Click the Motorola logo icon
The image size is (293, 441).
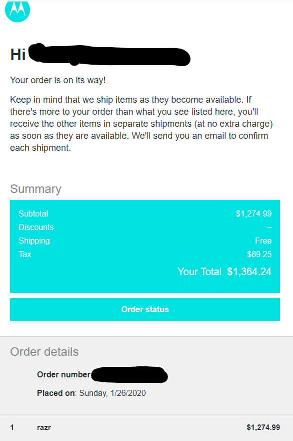tap(17, 11)
